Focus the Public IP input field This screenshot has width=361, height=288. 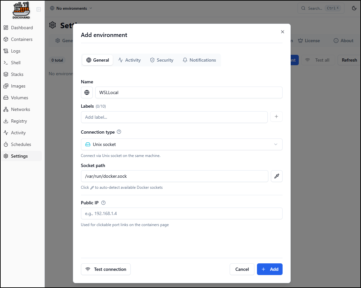[181, 213]
